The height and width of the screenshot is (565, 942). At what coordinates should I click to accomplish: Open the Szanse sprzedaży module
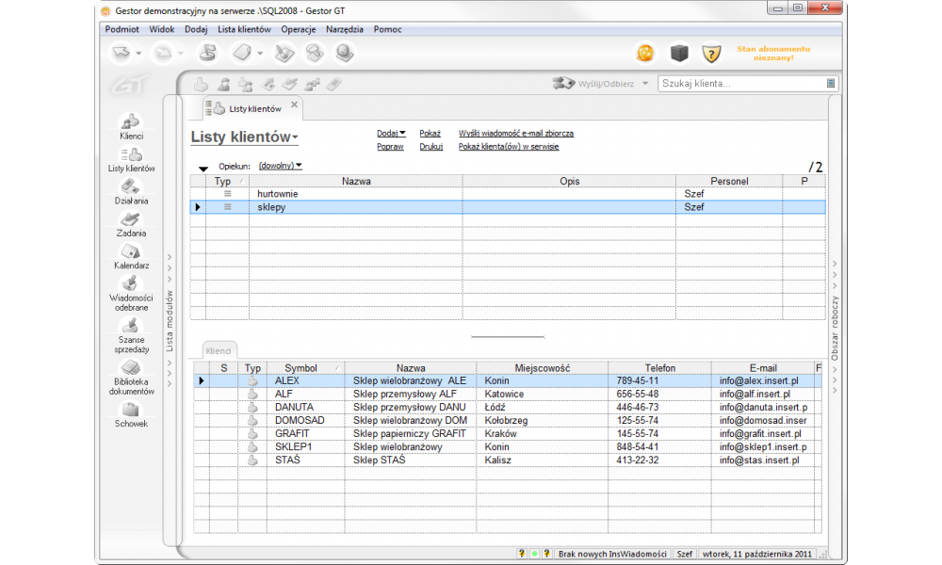pos(131,335)
